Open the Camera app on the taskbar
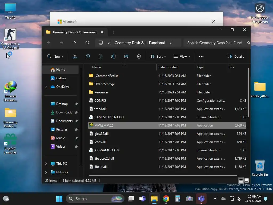This screenshot has width=273, height=205. click(x=189, y=199)
